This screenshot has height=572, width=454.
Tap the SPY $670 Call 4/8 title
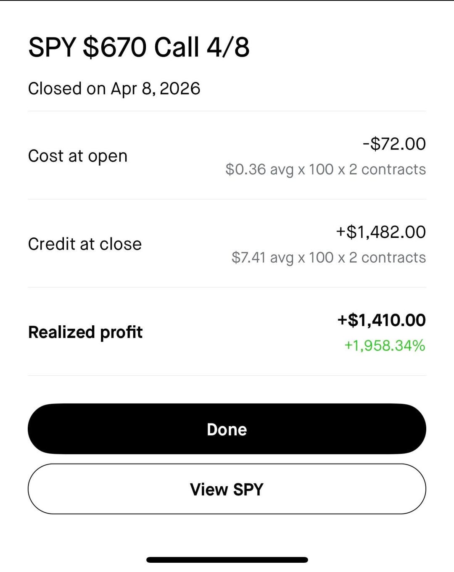point(139,47)
